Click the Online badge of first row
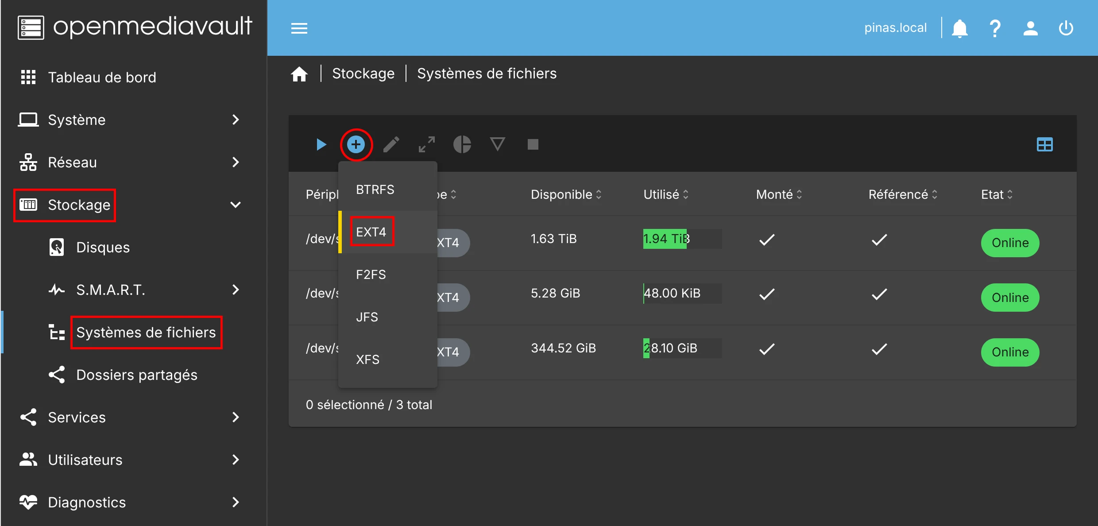The width and height of the screenshot is (1098, 526). (1010, 243)
